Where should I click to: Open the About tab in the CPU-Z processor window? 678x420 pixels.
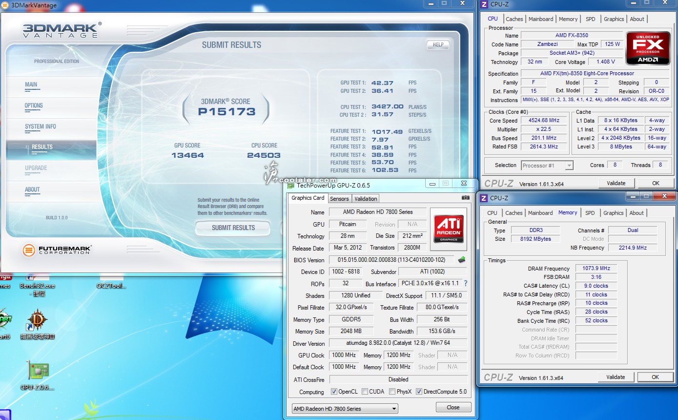tap(637, 19)
